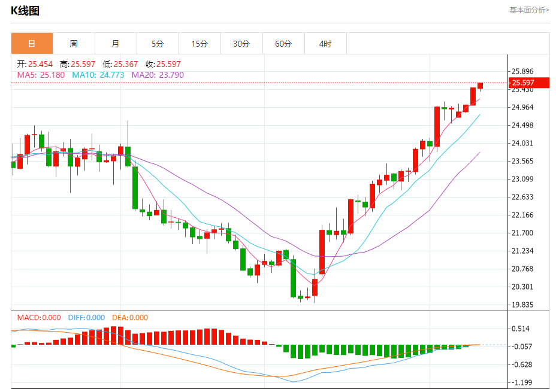Click the 21.700 price axis label

click(x=522, y=233)
